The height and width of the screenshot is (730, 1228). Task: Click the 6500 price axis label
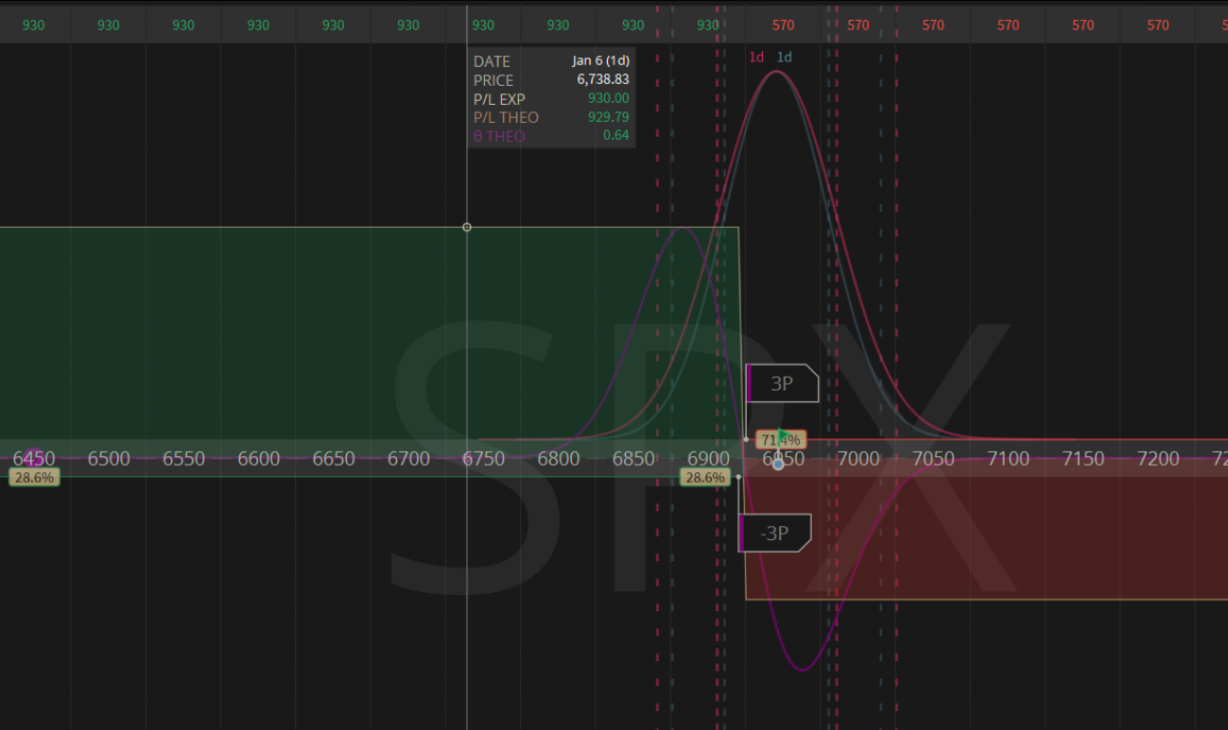click(109, 459)
